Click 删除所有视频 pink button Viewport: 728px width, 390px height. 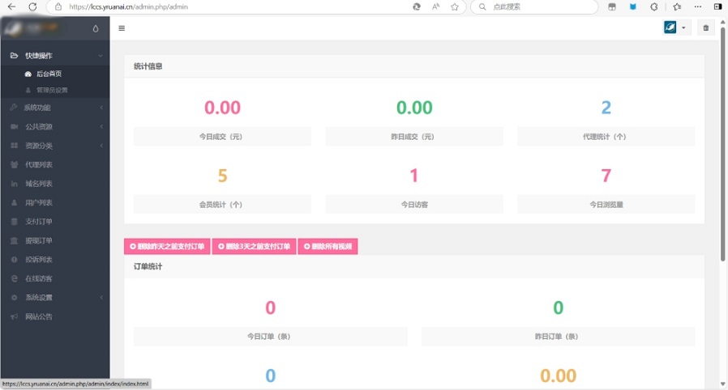328,246
